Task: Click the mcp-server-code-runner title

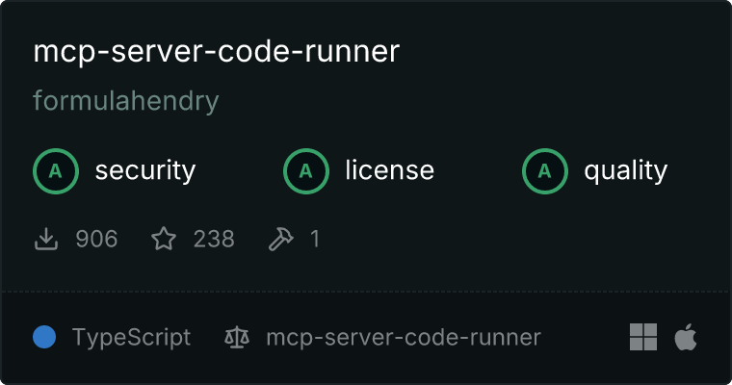Action: tap(216, 51)
